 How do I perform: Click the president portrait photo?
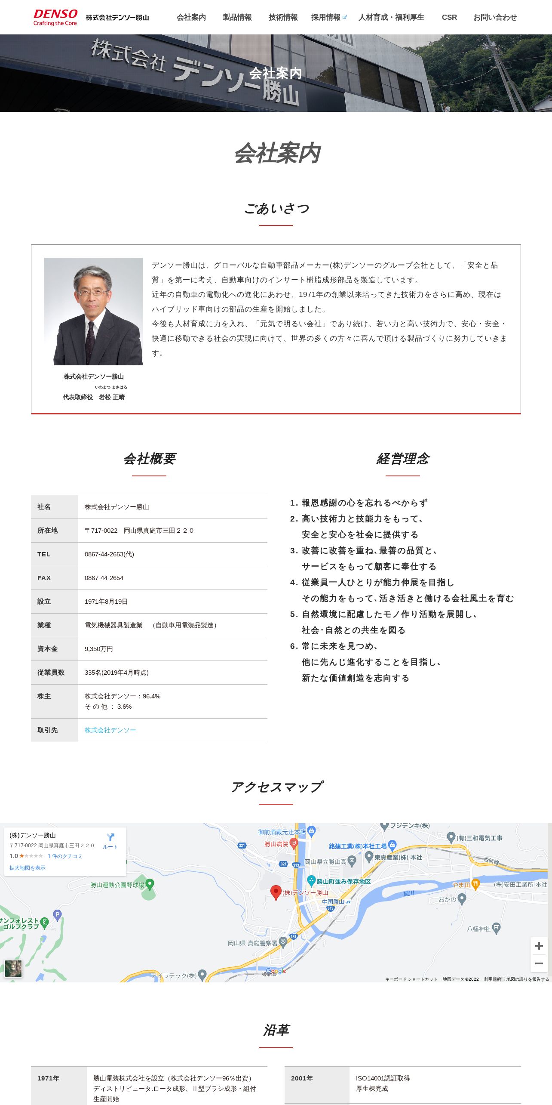(x=94, y=312)
